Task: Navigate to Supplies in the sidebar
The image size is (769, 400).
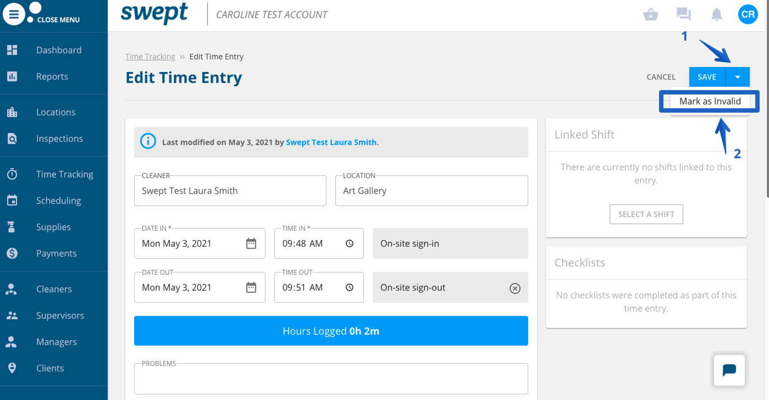Action: coord(54,227)
